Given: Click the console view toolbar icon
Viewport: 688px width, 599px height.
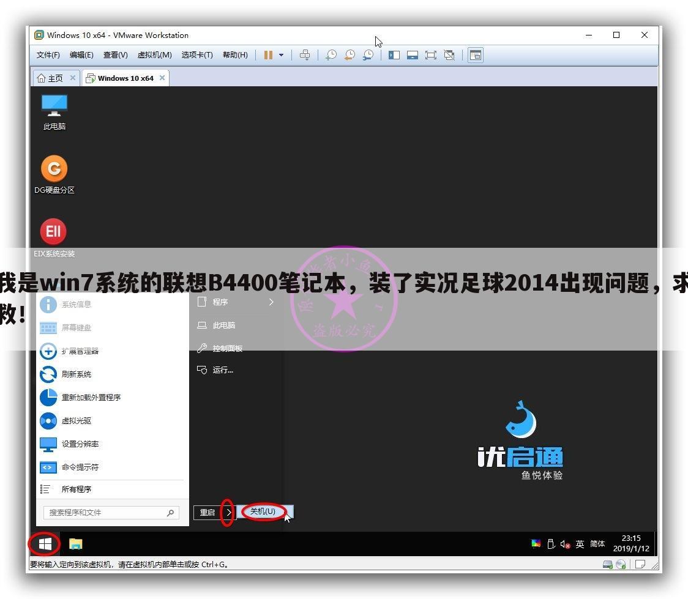Looking at the screenshot, I should pyautogui.click(x=476, y=55).
